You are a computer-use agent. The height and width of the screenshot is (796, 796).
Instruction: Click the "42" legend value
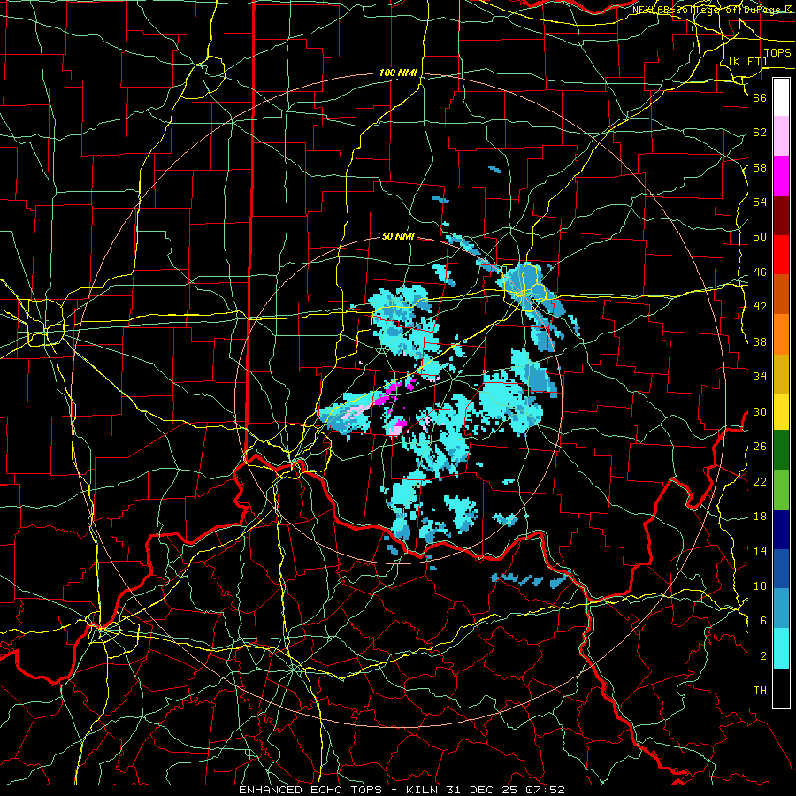(x=760, y=307)
